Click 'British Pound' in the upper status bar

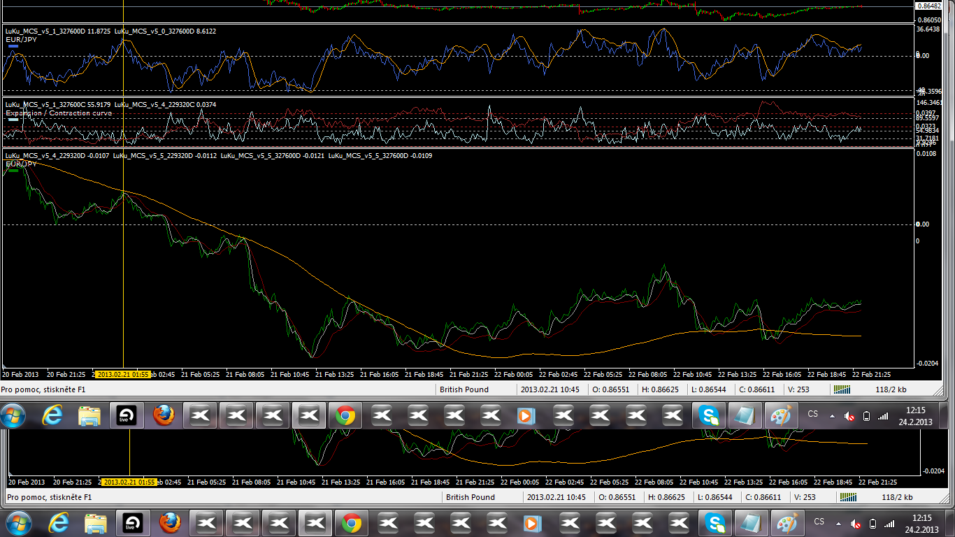coord(464,389)
